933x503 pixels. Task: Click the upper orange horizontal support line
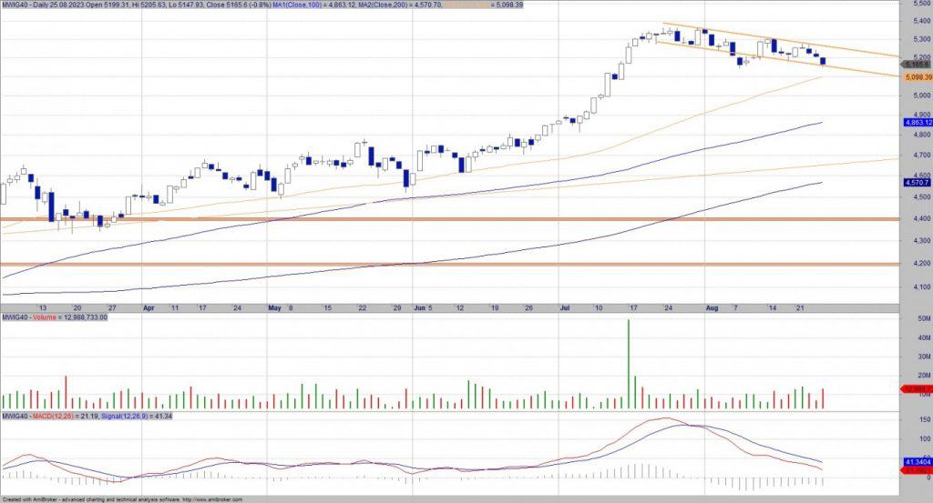click(456, 219)
